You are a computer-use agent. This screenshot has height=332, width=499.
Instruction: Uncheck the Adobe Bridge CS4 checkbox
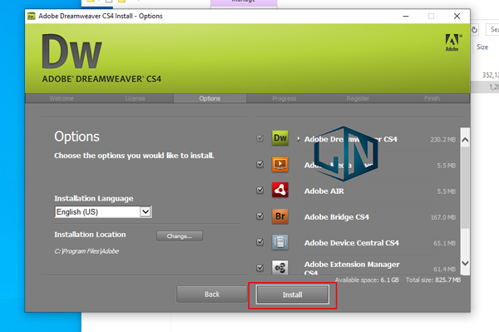coord(260,216)
